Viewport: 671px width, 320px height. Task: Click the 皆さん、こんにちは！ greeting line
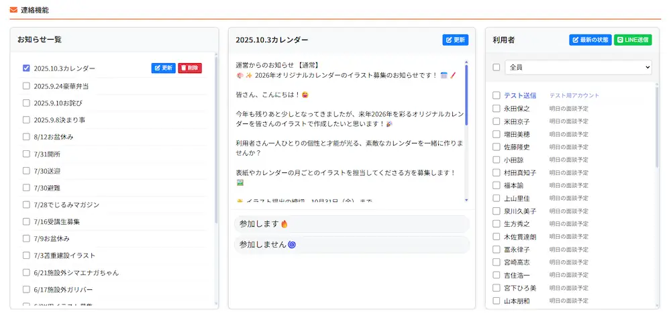pyautogui.click(x=272, y=95)
